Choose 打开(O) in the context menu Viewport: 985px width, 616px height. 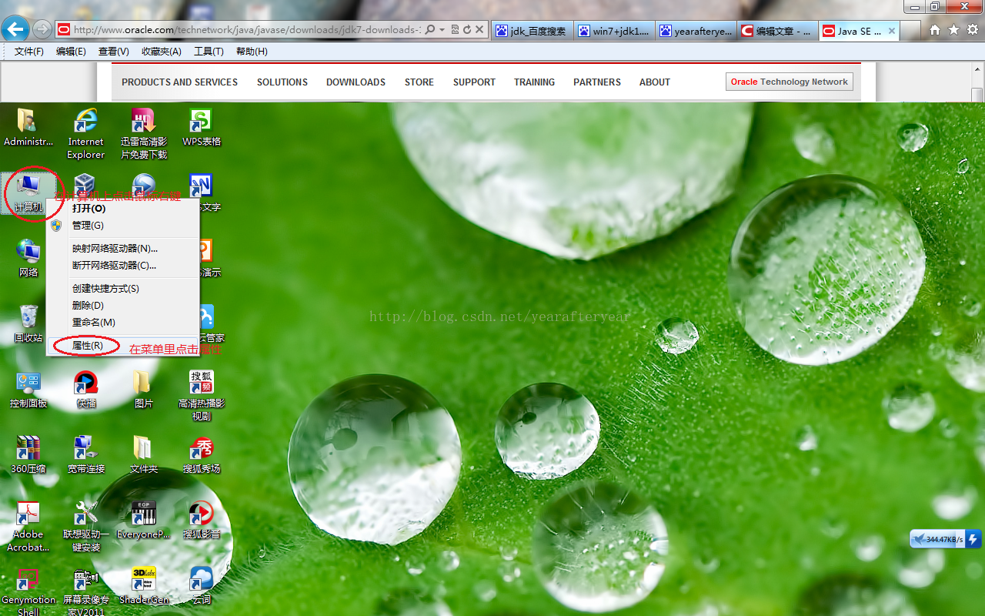coord(123,208)
